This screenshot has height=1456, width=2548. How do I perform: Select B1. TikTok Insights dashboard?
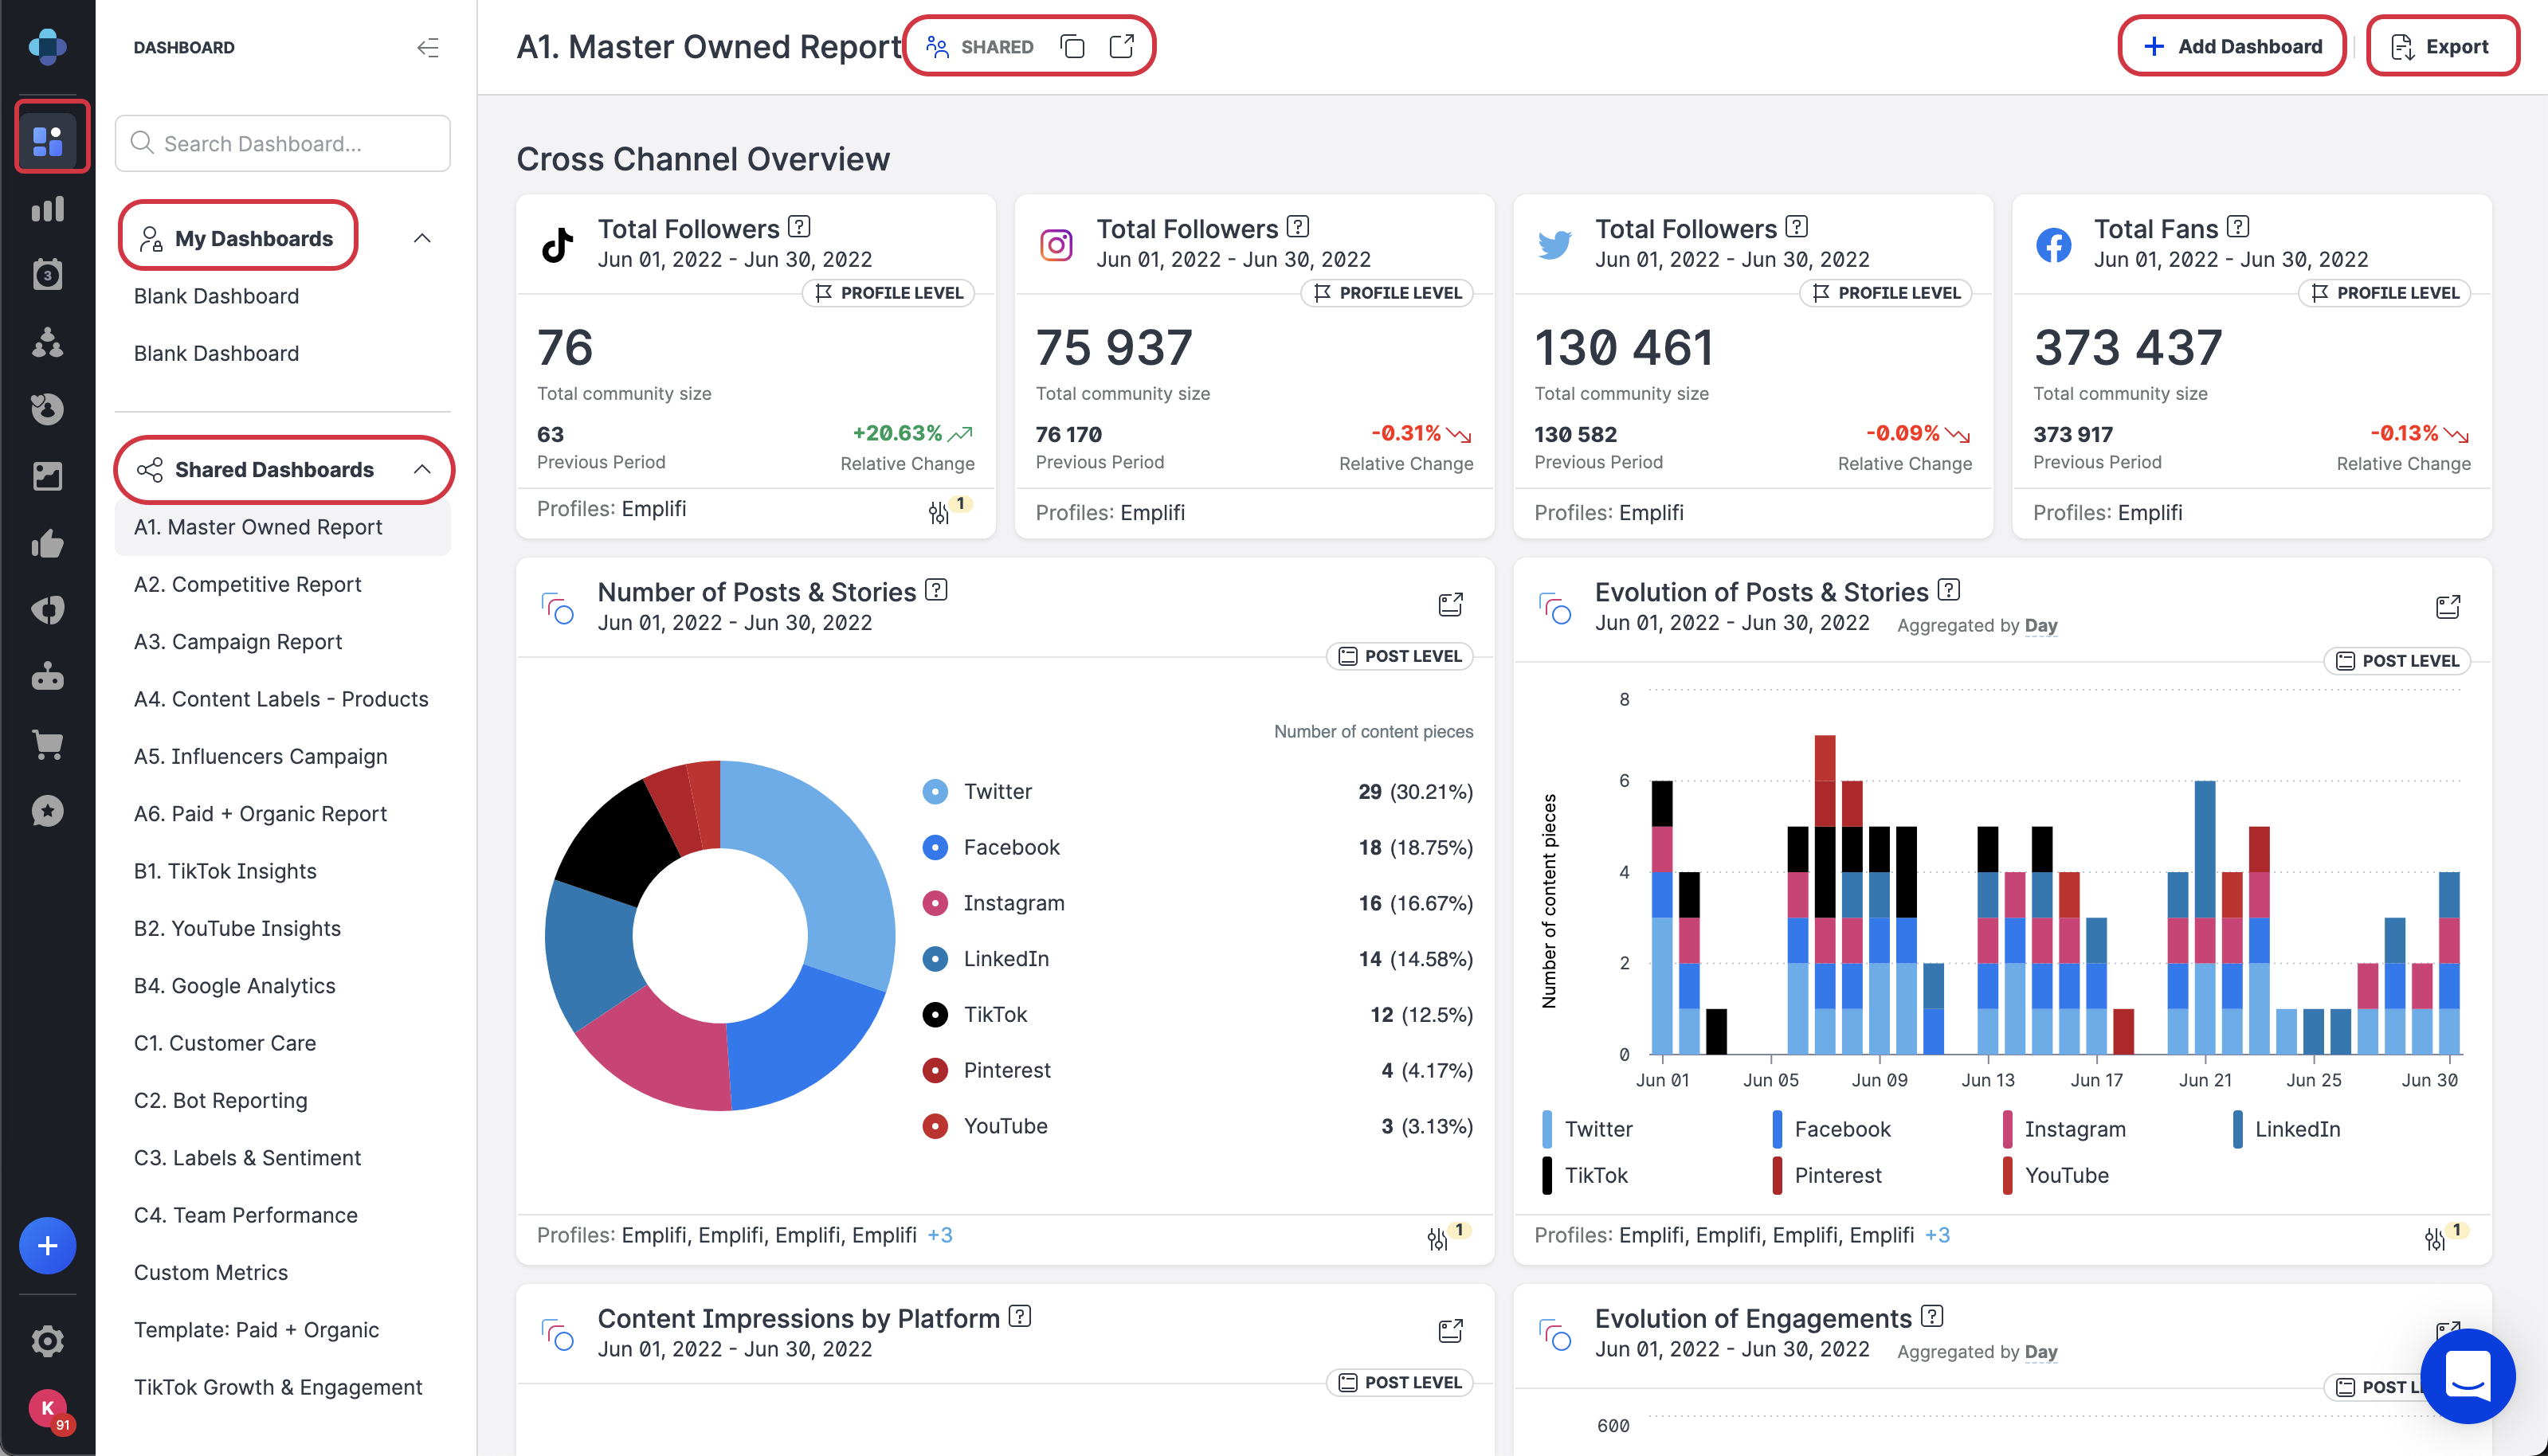click(x=224, y=870)
